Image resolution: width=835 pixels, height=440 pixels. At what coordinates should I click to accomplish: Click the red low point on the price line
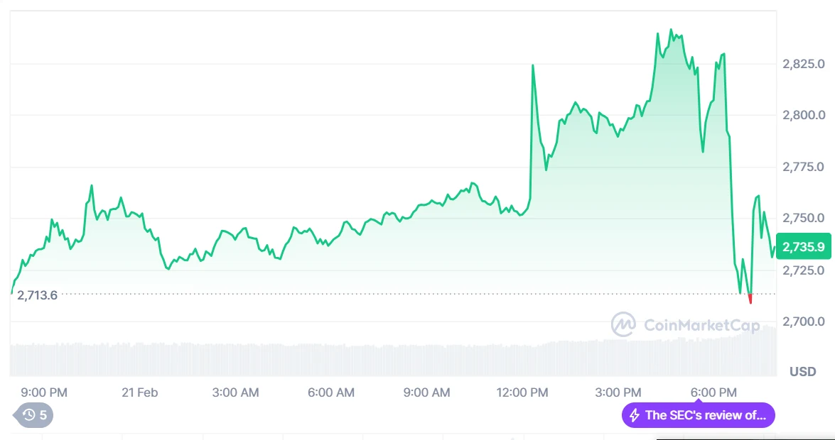[x=750, y=300]
